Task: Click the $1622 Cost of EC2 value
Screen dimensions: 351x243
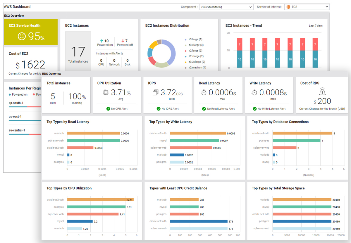Action: pos(31,65)
